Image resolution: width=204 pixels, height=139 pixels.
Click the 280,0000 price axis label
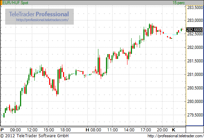195,101
